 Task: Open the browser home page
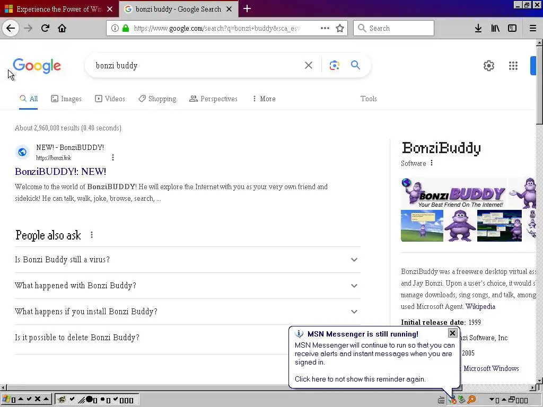62,28
